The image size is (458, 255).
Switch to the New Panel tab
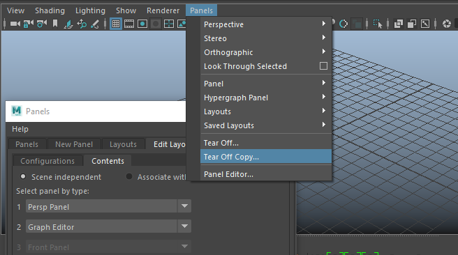pyautogui.click(x=74, y=144)
